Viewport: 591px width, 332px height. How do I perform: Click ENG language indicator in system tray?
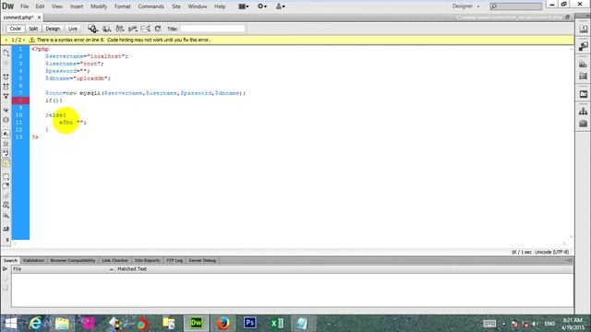[549, 324]
